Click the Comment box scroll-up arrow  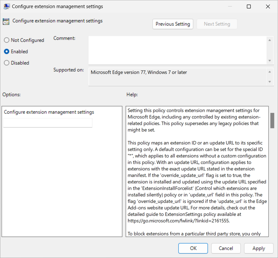(x=270, y=40)
